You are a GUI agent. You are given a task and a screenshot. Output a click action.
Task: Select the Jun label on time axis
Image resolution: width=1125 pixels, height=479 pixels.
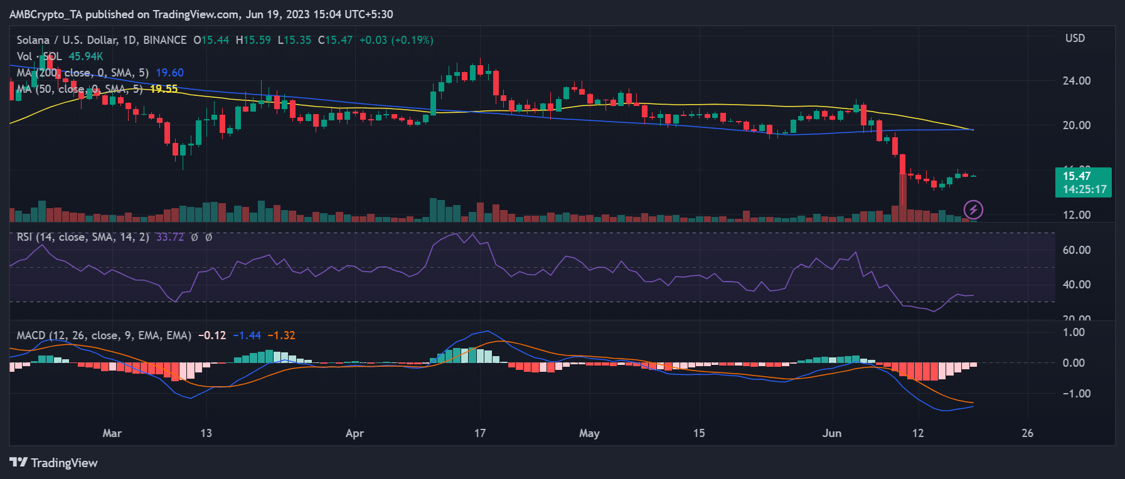pos(831,433)
